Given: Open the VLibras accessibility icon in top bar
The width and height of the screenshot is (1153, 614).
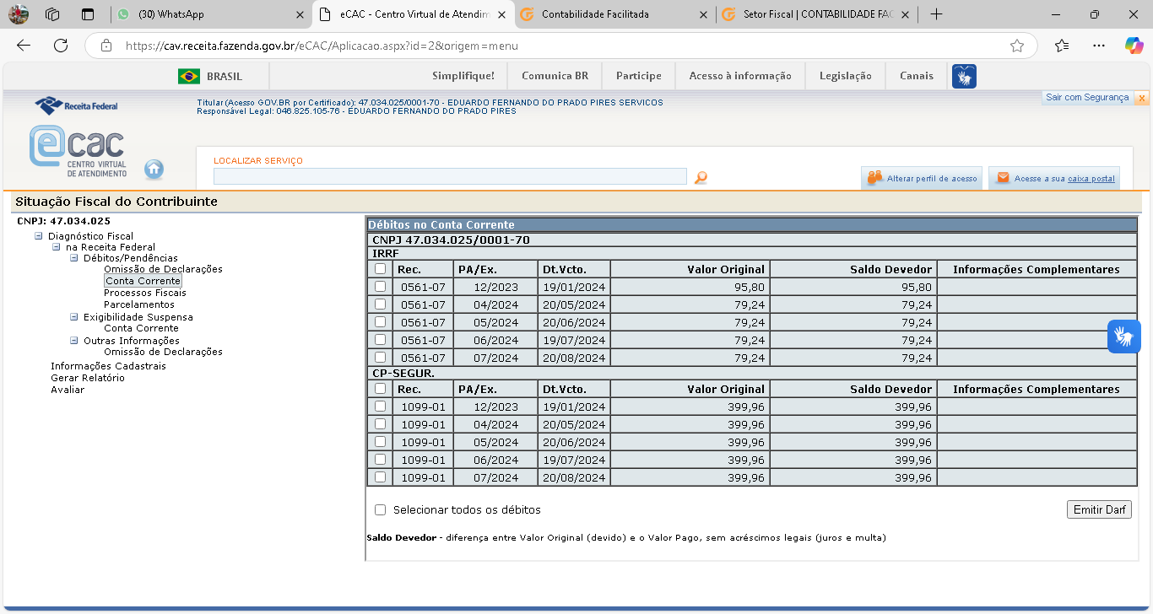Looking at the screenshot, I should point(964,76).
